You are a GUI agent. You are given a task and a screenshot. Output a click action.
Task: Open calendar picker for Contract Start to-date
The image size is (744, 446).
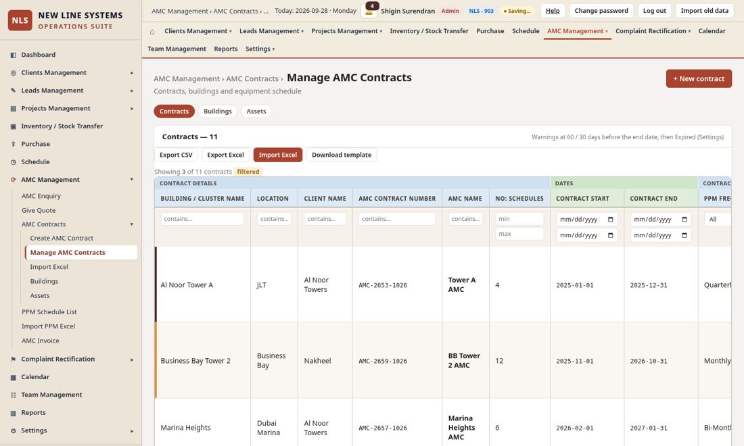(x=610, y=235)
